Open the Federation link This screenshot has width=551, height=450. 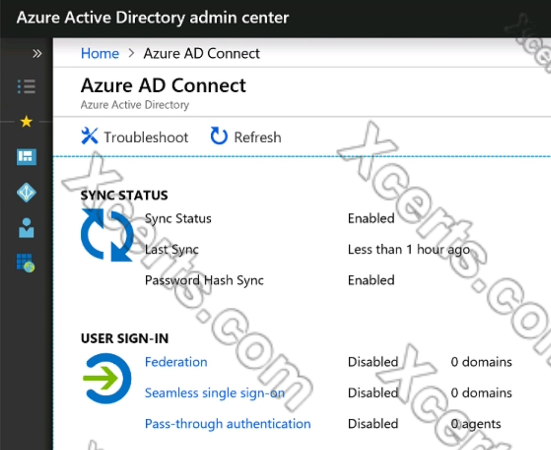[x=176, y=362]
